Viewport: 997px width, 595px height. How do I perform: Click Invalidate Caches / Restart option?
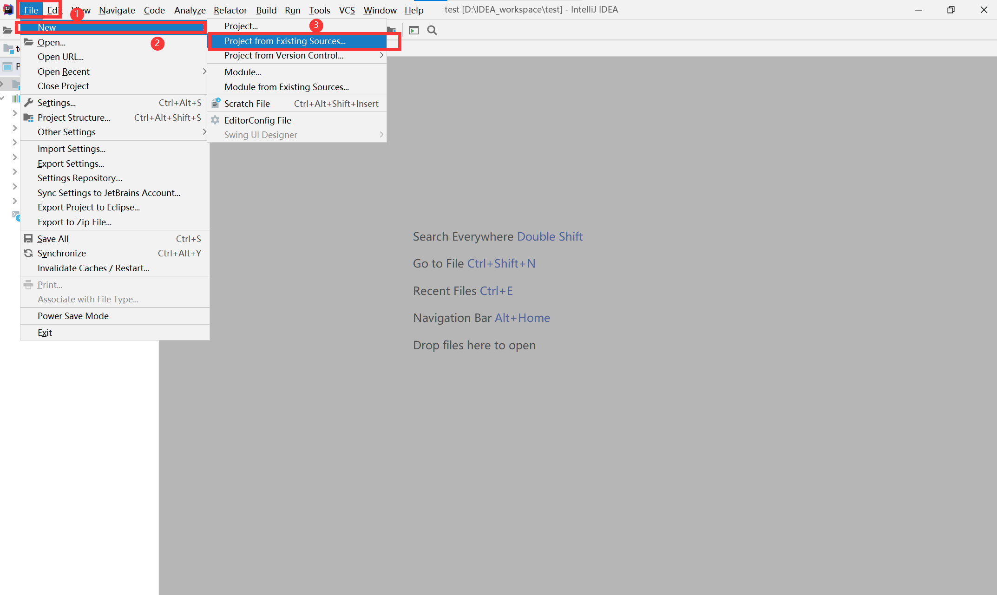(93, 268)
